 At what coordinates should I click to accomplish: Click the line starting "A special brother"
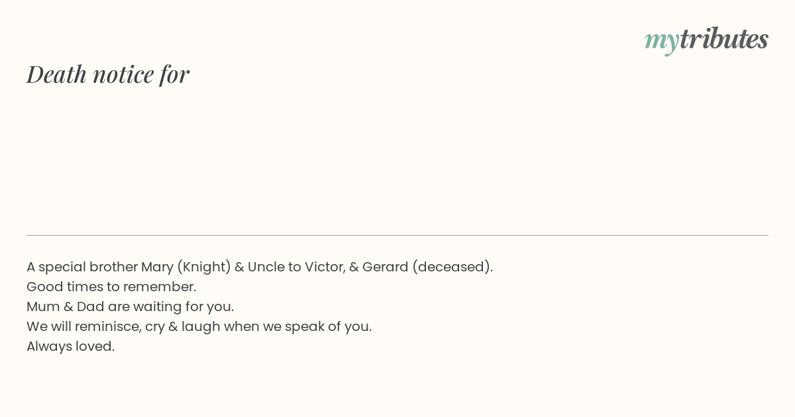click(260, 267)
